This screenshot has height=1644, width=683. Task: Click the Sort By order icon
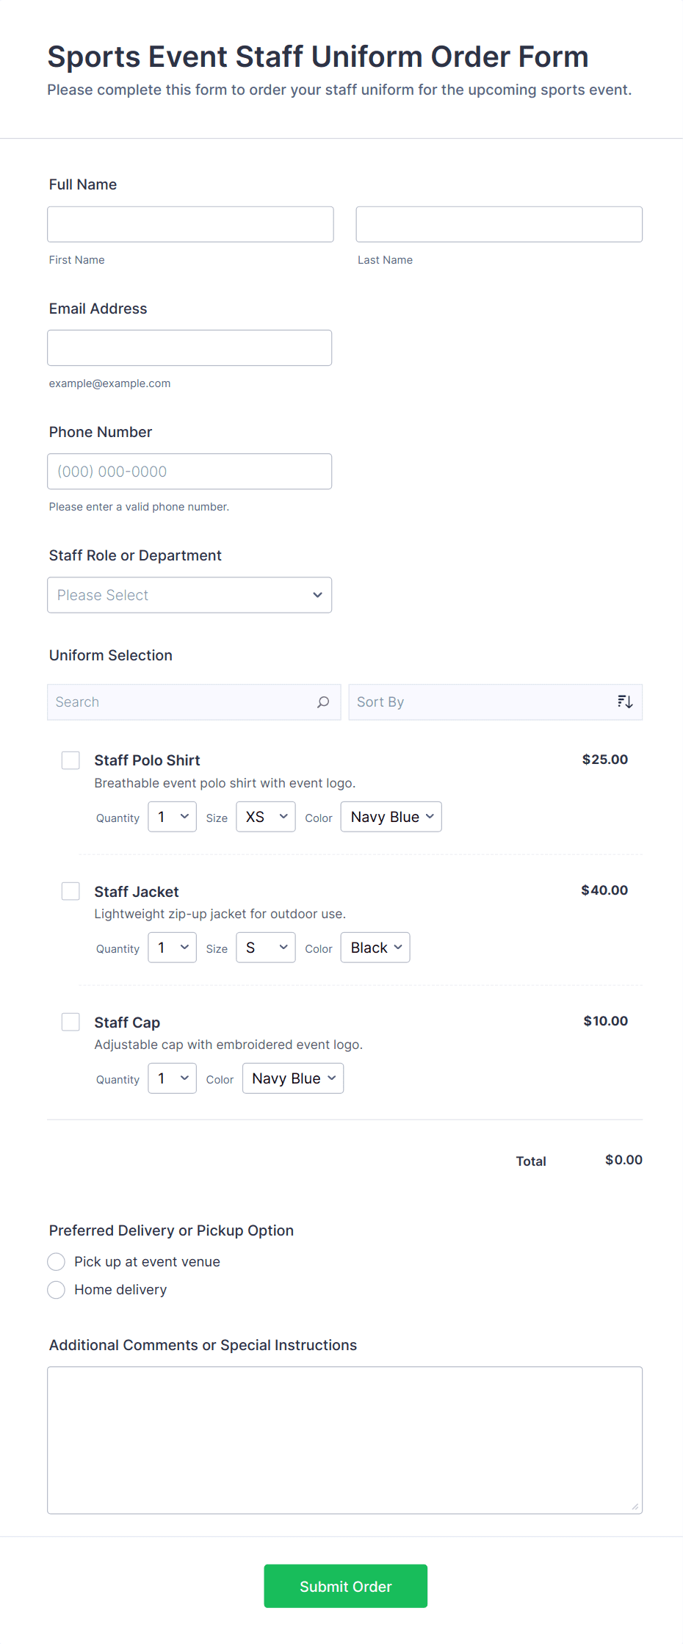(624, 702)
